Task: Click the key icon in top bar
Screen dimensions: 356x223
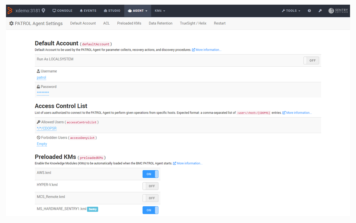Action: click(x=320, y=11)
